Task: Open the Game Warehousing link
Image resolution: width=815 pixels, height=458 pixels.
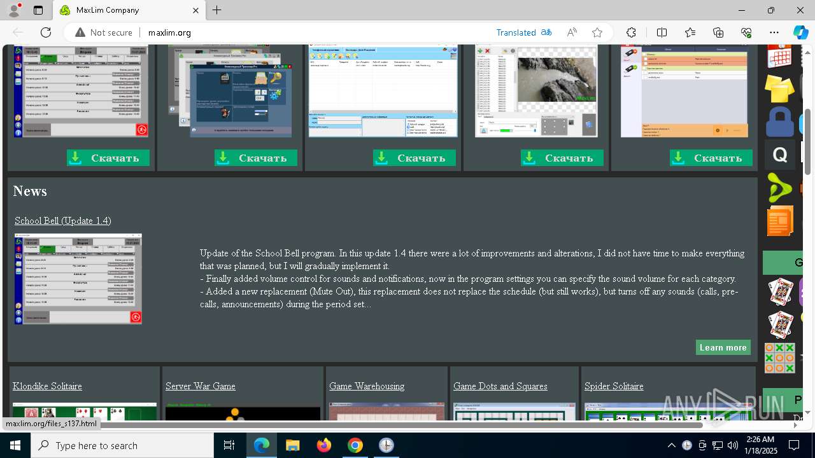Action: (x=367, y=386)
